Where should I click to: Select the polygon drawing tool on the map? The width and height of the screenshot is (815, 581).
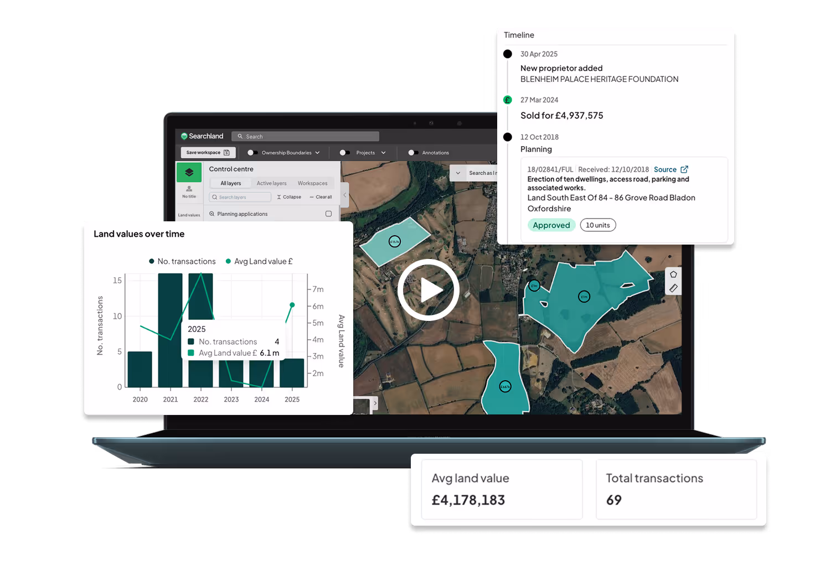673,274
